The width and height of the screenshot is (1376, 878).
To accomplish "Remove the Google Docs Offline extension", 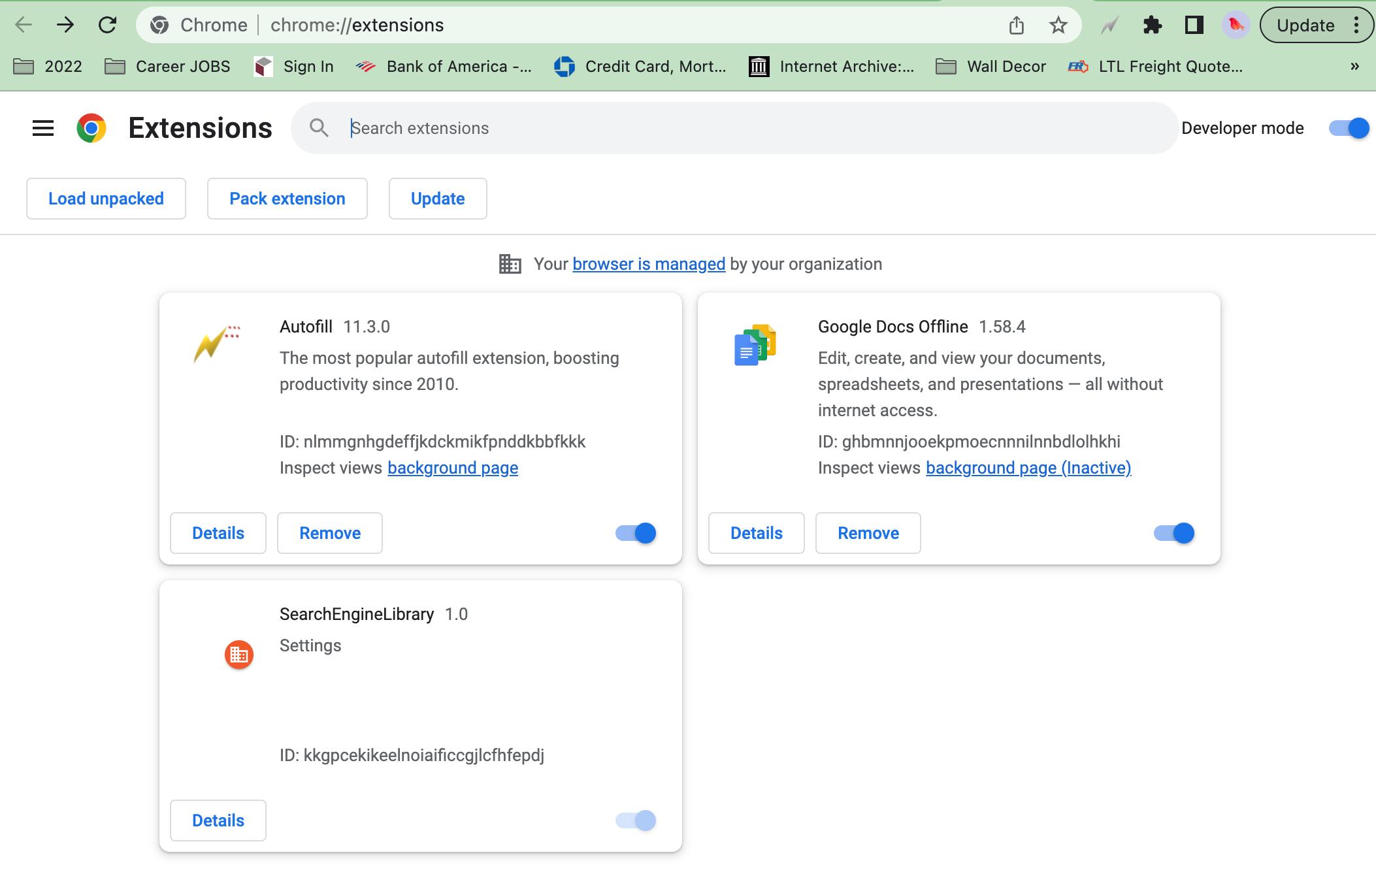I will click(x=868, y=533).
